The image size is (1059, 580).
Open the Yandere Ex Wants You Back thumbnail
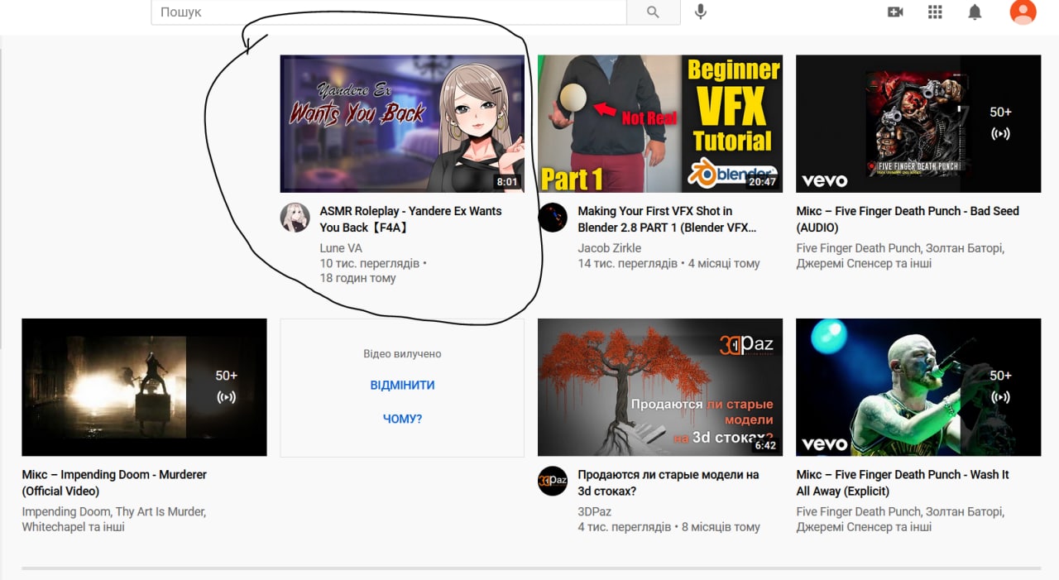coord(402,123)
